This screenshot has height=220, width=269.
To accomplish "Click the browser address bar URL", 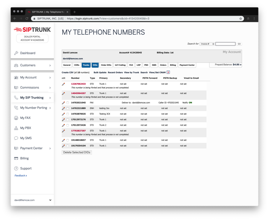I will (x=108, y=18).
